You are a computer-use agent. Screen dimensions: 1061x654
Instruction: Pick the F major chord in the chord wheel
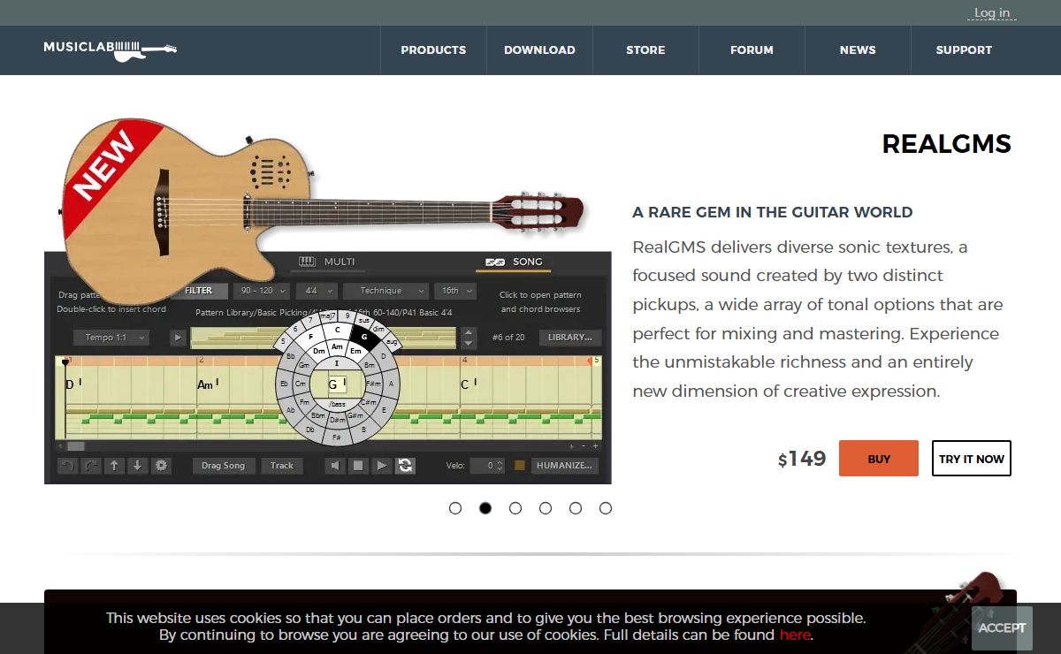pyautogui.click(x=310, y=337)
